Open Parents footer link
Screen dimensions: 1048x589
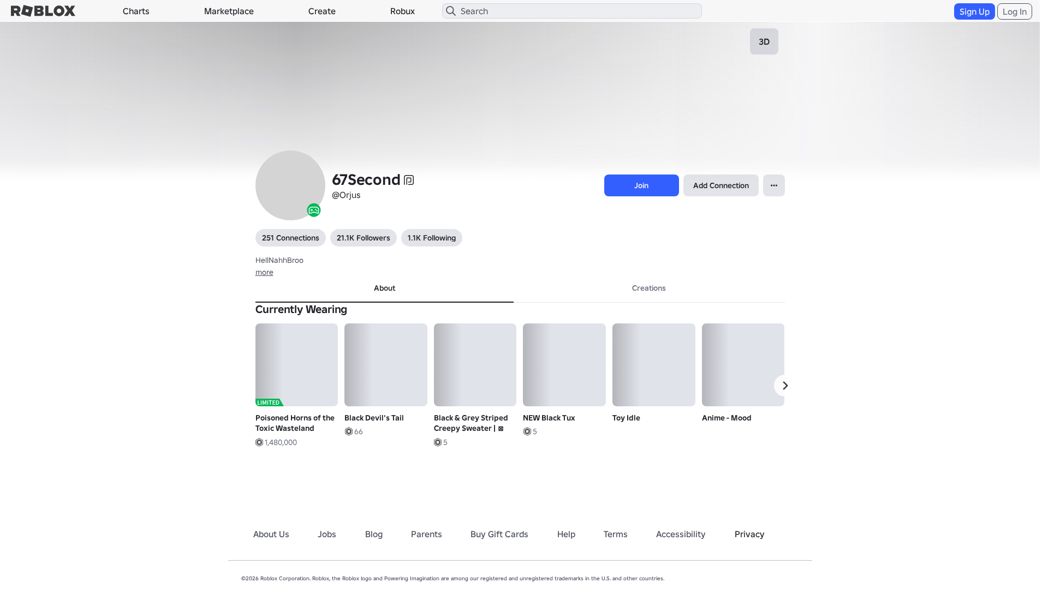pyautogui.click(x=426, y=534)
